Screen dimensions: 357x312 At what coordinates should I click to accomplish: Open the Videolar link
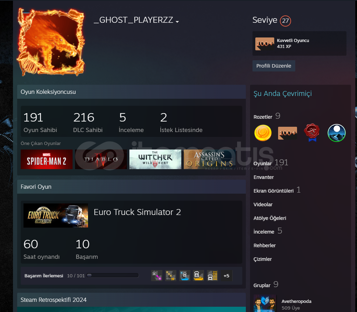263,204
